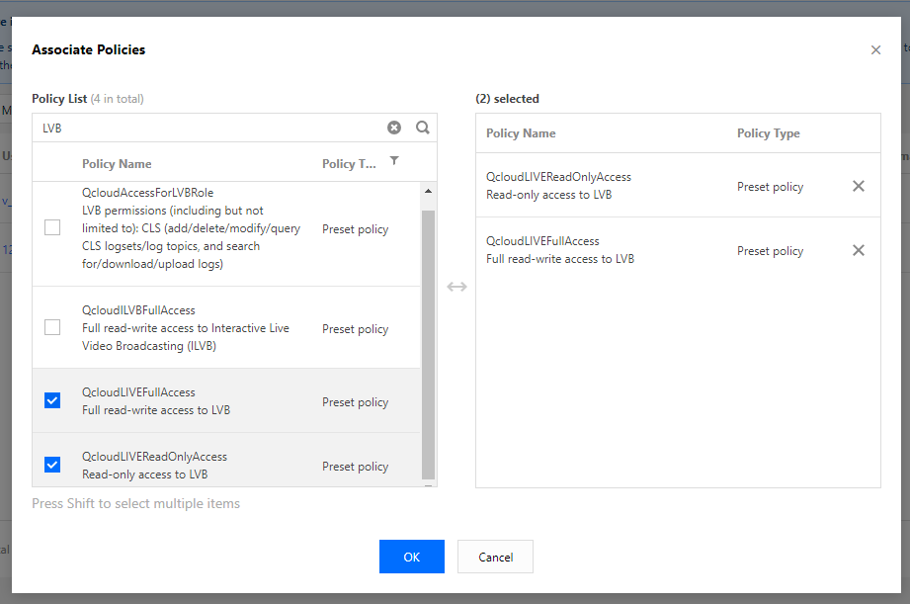Click the QcloudILVBFullAccess policy row description
Screen dimensions: 910x604
(x=186, y=328)
